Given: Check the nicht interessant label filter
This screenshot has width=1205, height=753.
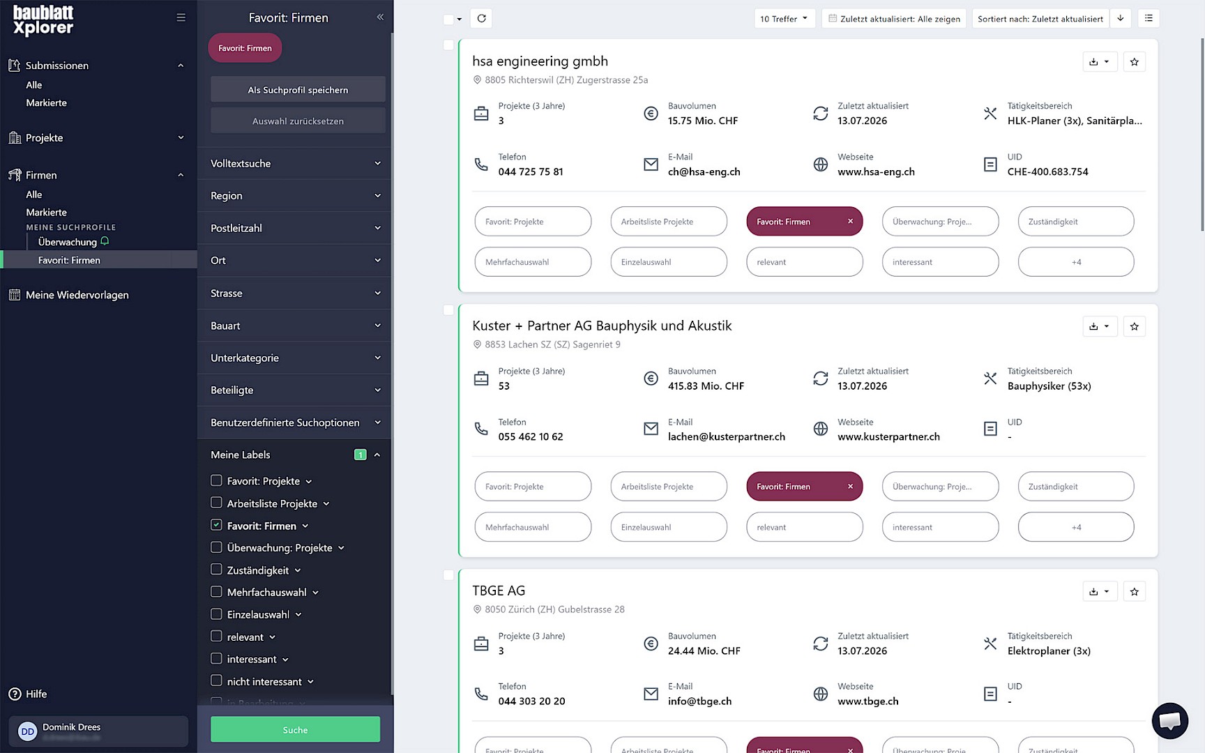Looking at the screenshot, I should (x=216, y=680).
